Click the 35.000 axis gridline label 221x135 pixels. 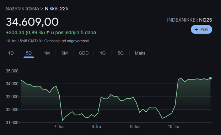click(12, 71)
